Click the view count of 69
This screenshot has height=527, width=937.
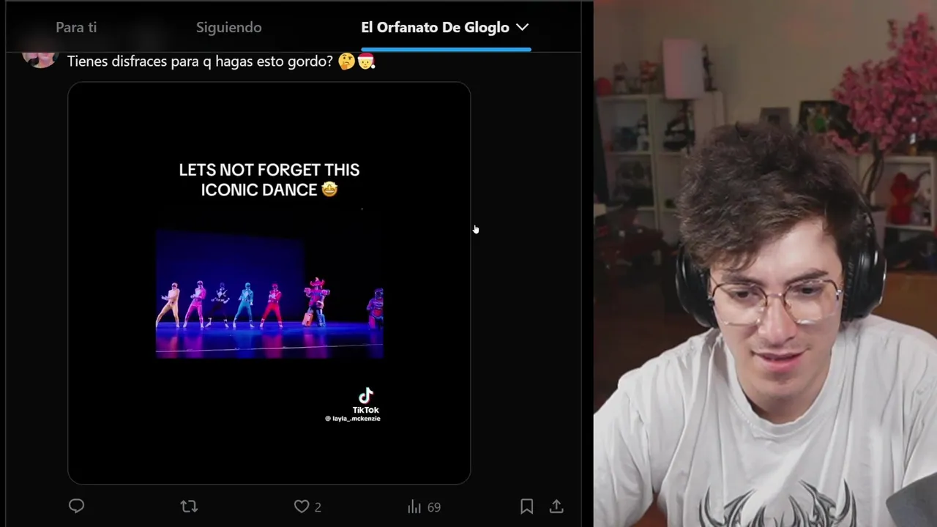pyautogui.click(x=433, y=507)
